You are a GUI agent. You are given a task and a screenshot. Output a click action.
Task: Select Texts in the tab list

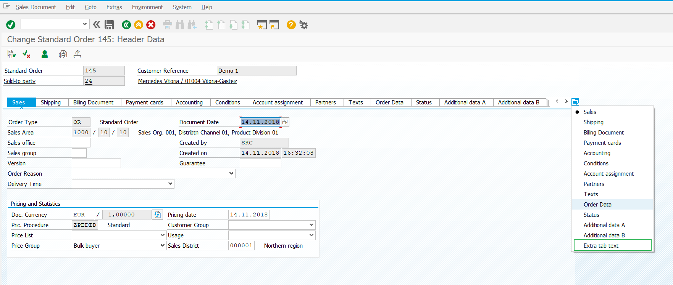coord(612,194)
